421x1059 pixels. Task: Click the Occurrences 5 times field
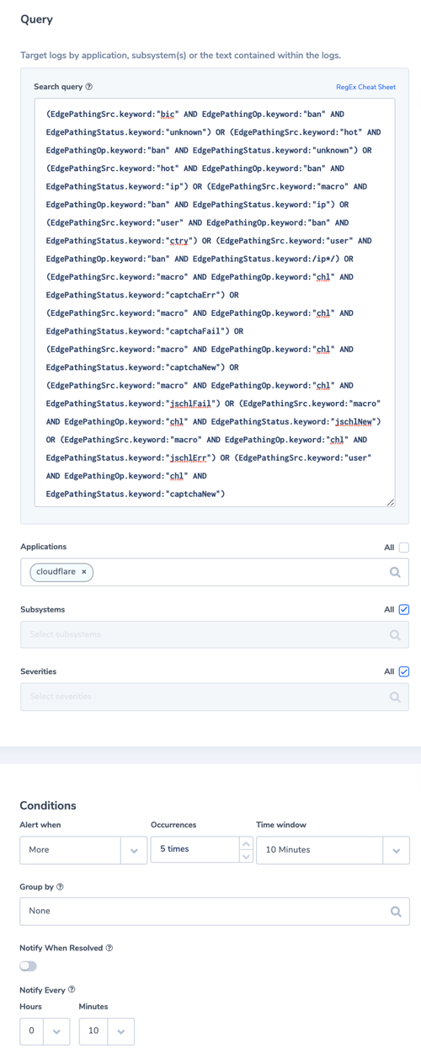[x=195, y=849]
